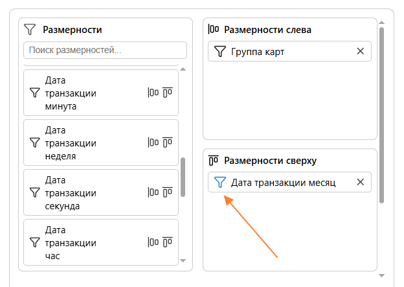Filter by Дата транзакции секунда
This screenshot has height=287, width=404.
tap(35, 192)
